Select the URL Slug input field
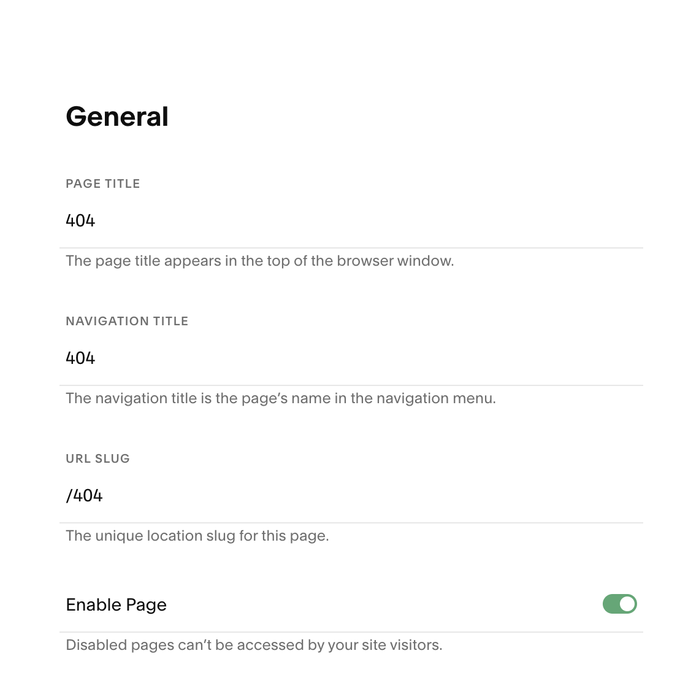This screenshot has height=691, width=699. click(351, 496)
